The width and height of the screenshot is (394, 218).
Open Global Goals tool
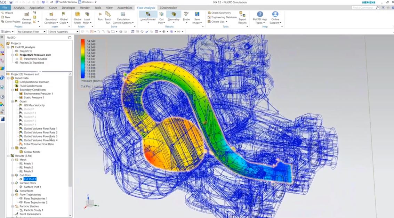[x=64, y=18]
